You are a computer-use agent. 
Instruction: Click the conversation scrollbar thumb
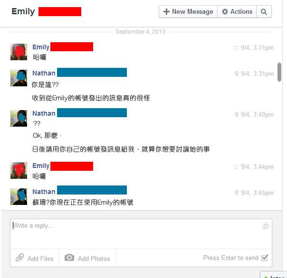point(279,72)
